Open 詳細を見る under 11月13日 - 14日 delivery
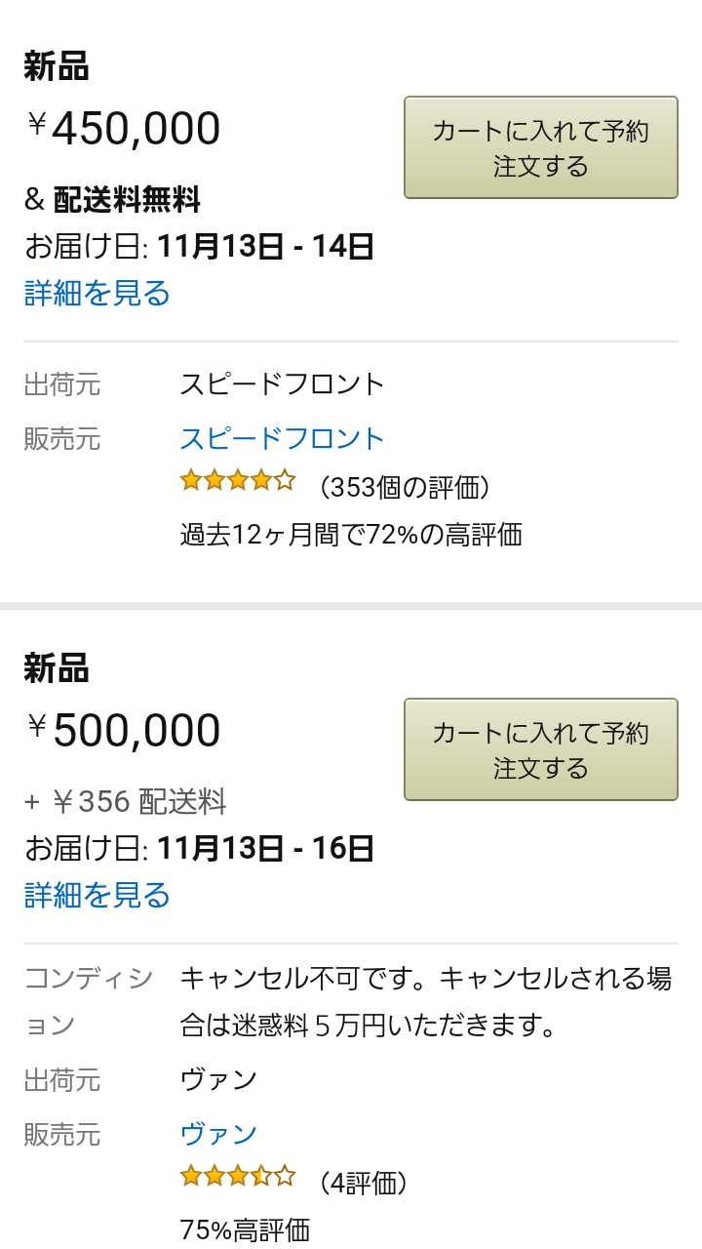Viewport: 702px width, 1249px height. (x=97, y=293)
